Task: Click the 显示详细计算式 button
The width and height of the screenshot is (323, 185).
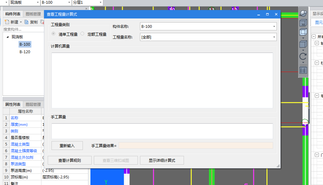Action: tap(162, 160)
